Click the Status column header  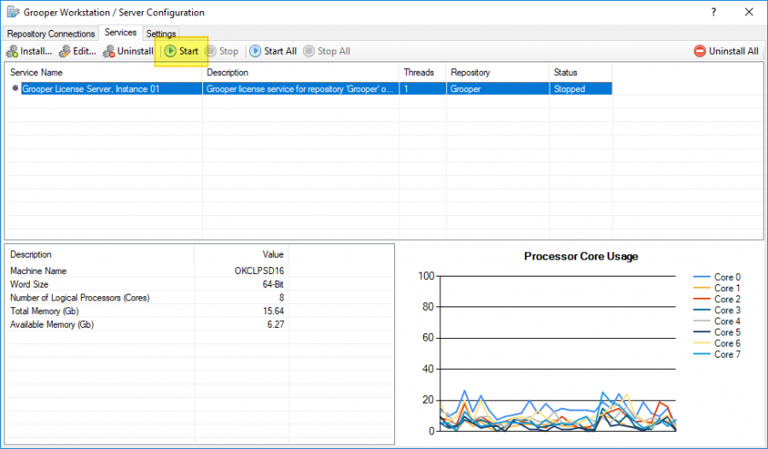coord(580,73)
